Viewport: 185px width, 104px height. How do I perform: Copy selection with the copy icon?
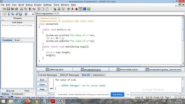coord(25,9)
